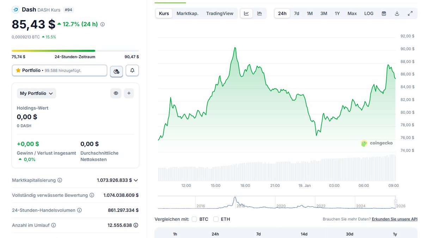
Task: Click the 7d column header in performance table
Action: pyautogui.click(x=258, y=234)
